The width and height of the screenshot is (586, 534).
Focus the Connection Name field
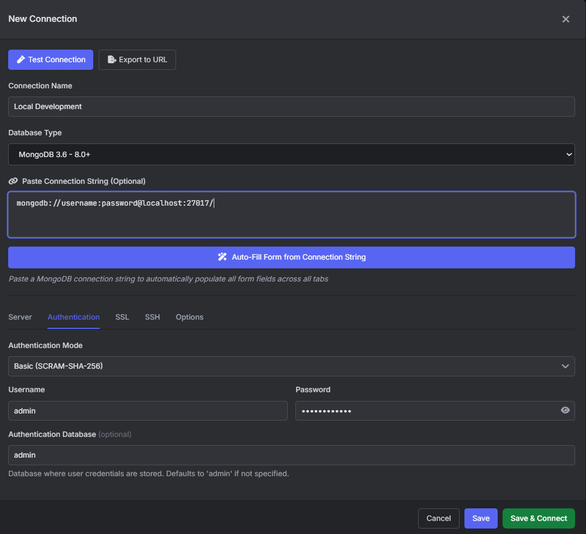click(x=292, y=106)
